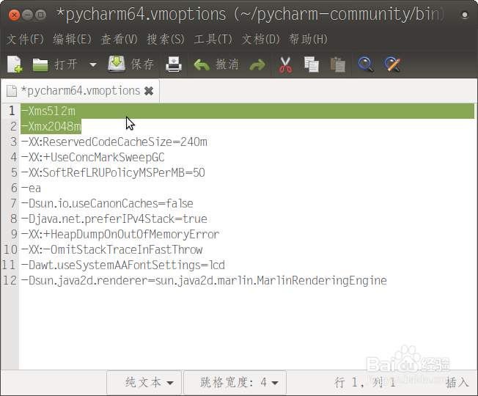
Task: Open the 文档(D) menu
Action: pyautogui.click(x=261, y=40)
